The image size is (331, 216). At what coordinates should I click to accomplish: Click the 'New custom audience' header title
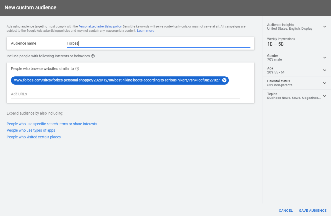(30, 8)
